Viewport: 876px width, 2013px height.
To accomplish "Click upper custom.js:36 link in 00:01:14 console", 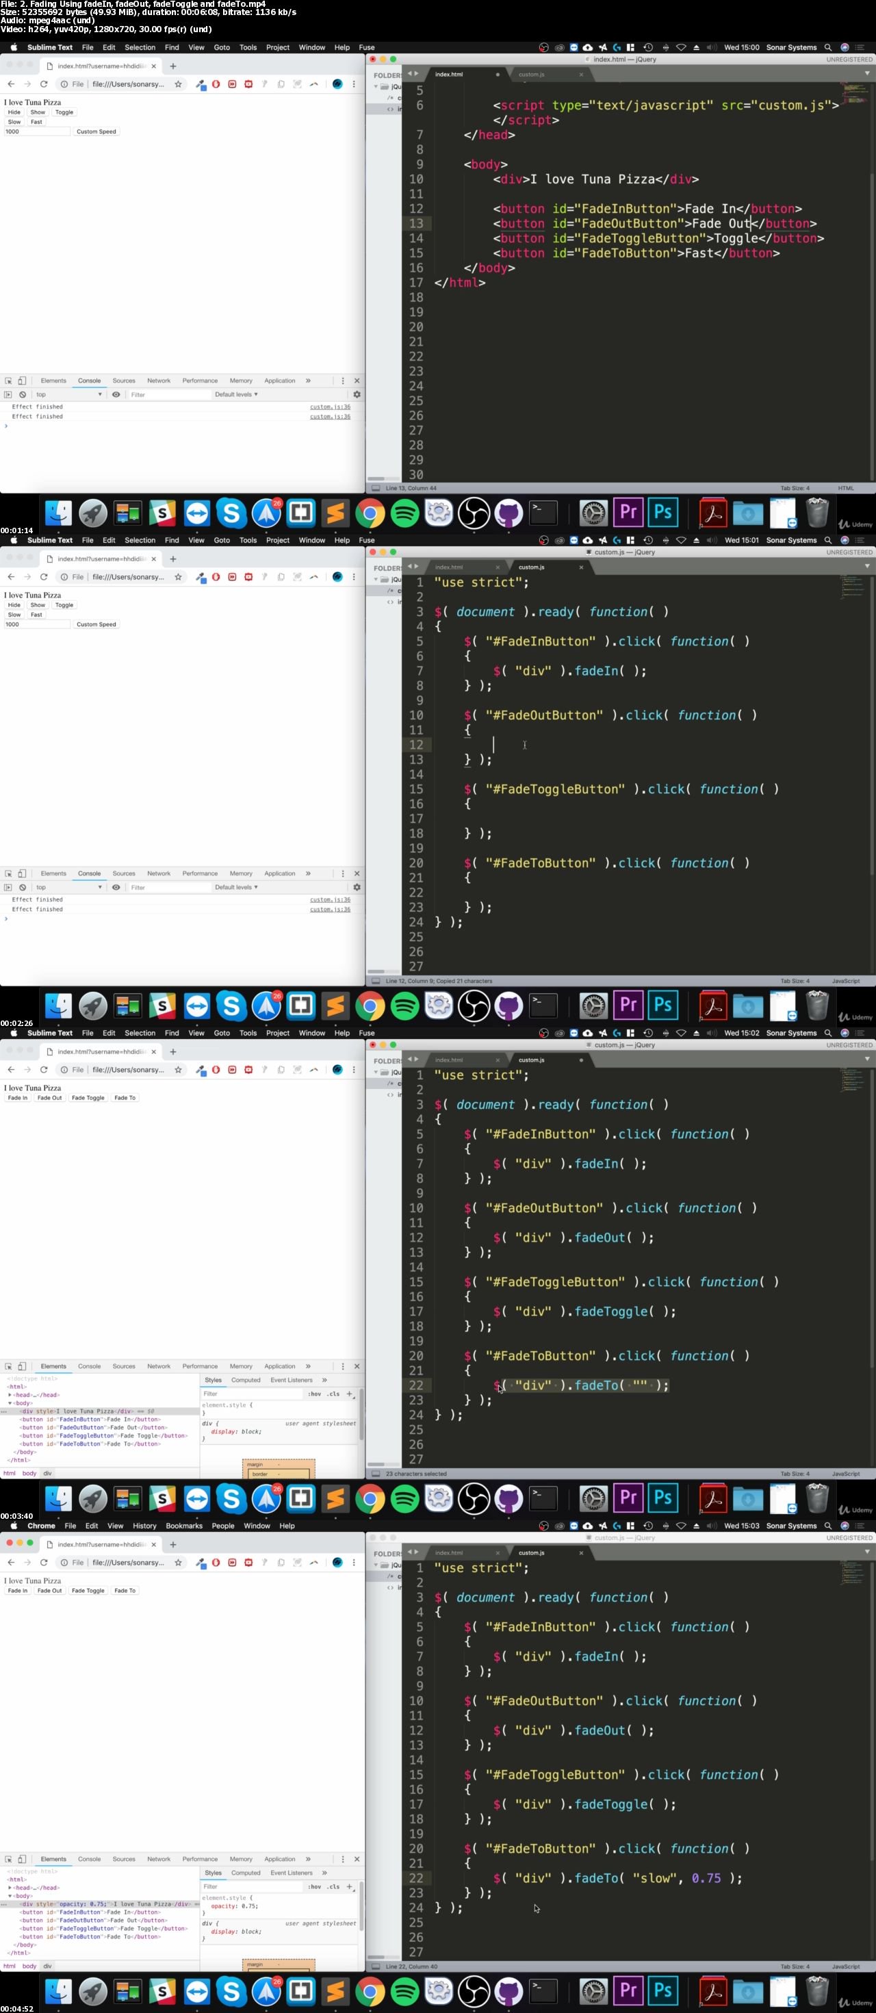I will click(330, 407).
